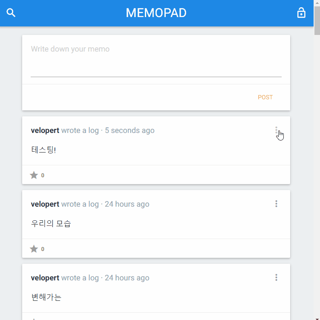Click star count on '우리의 모습' memo
This screenshot has height=320, width=320.
(x=43, y=249)
